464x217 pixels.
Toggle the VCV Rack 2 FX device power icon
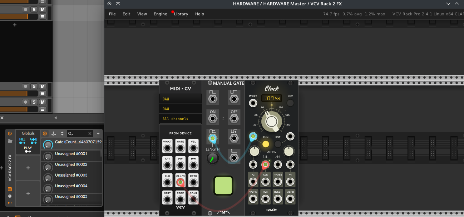[10, 133]
